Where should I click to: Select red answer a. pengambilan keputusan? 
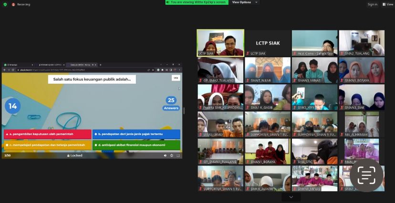(x=47, y=134)
